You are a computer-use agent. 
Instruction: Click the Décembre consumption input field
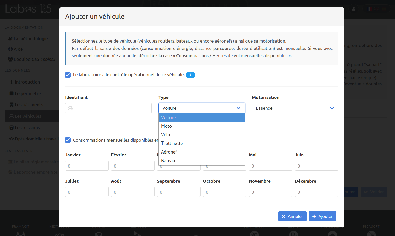click(x=316, y=192)
